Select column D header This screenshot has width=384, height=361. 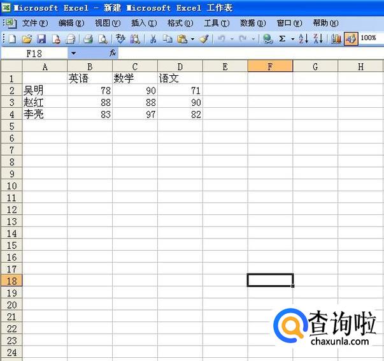[180, 66]
